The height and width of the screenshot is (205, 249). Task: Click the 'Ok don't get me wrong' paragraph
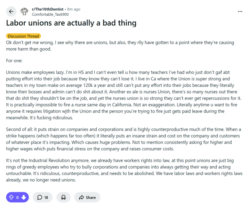click(120, 46)
